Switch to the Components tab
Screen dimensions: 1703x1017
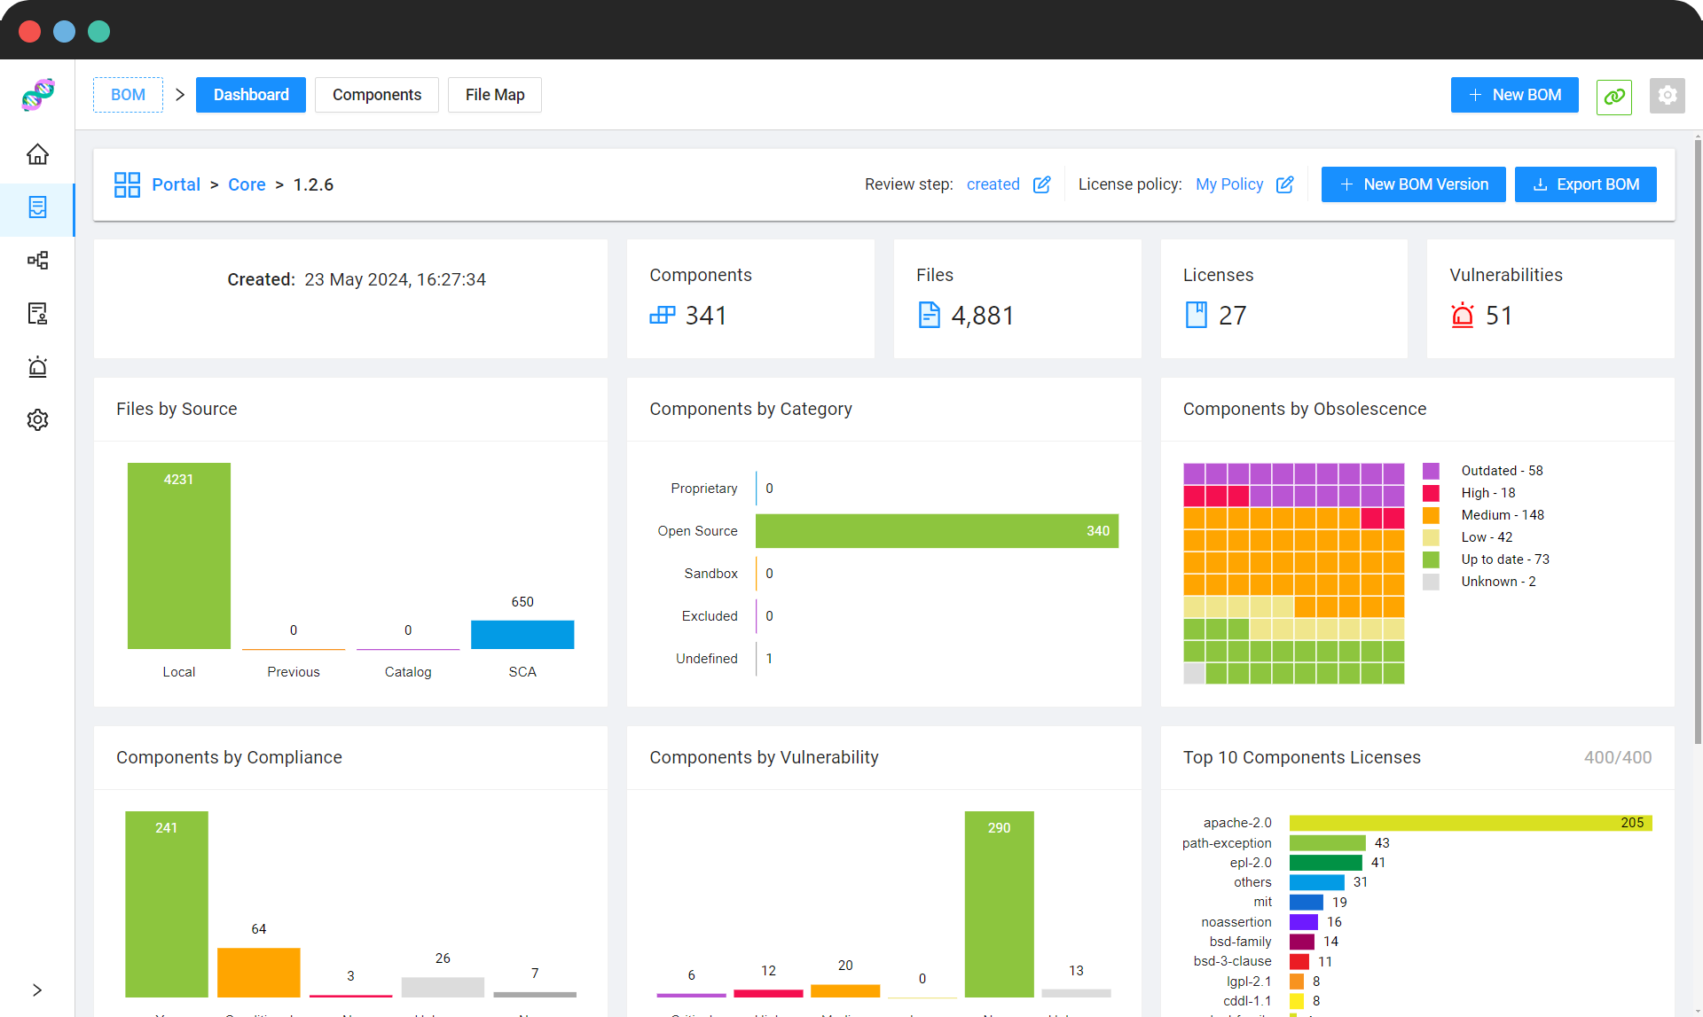coord(377,95)
